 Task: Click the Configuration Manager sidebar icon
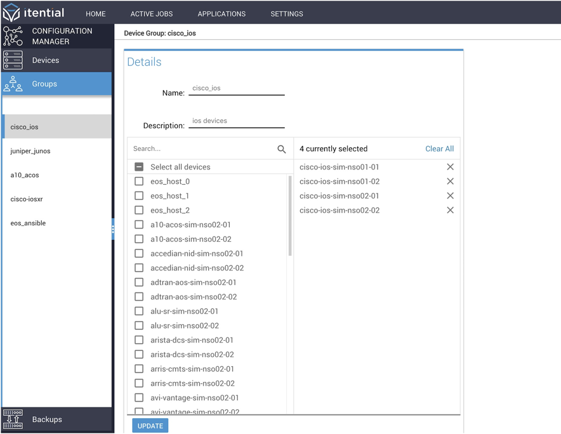pos(13,36)
